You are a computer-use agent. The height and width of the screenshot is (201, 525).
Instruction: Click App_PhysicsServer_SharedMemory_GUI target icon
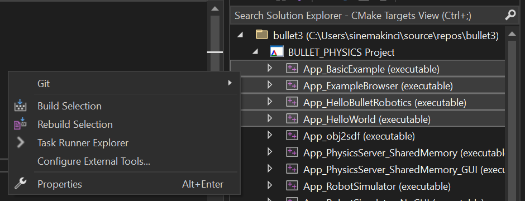tap(292, 169)
